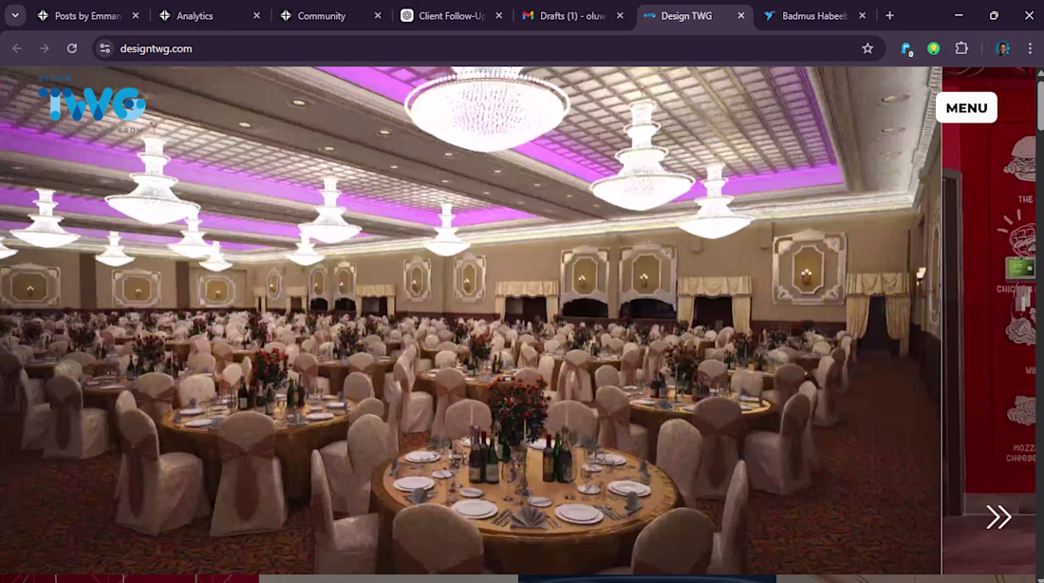The height and width of the screenshot is (583, 1044).
Task: Go forward to next page
Action: click(45, 48)
